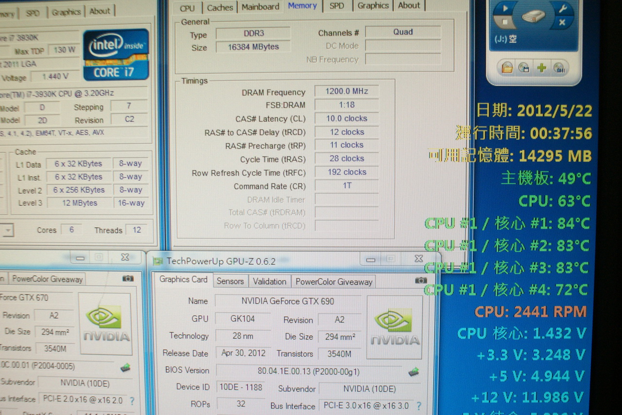Click the Voltage 1.440 V field

pos(55,76)
